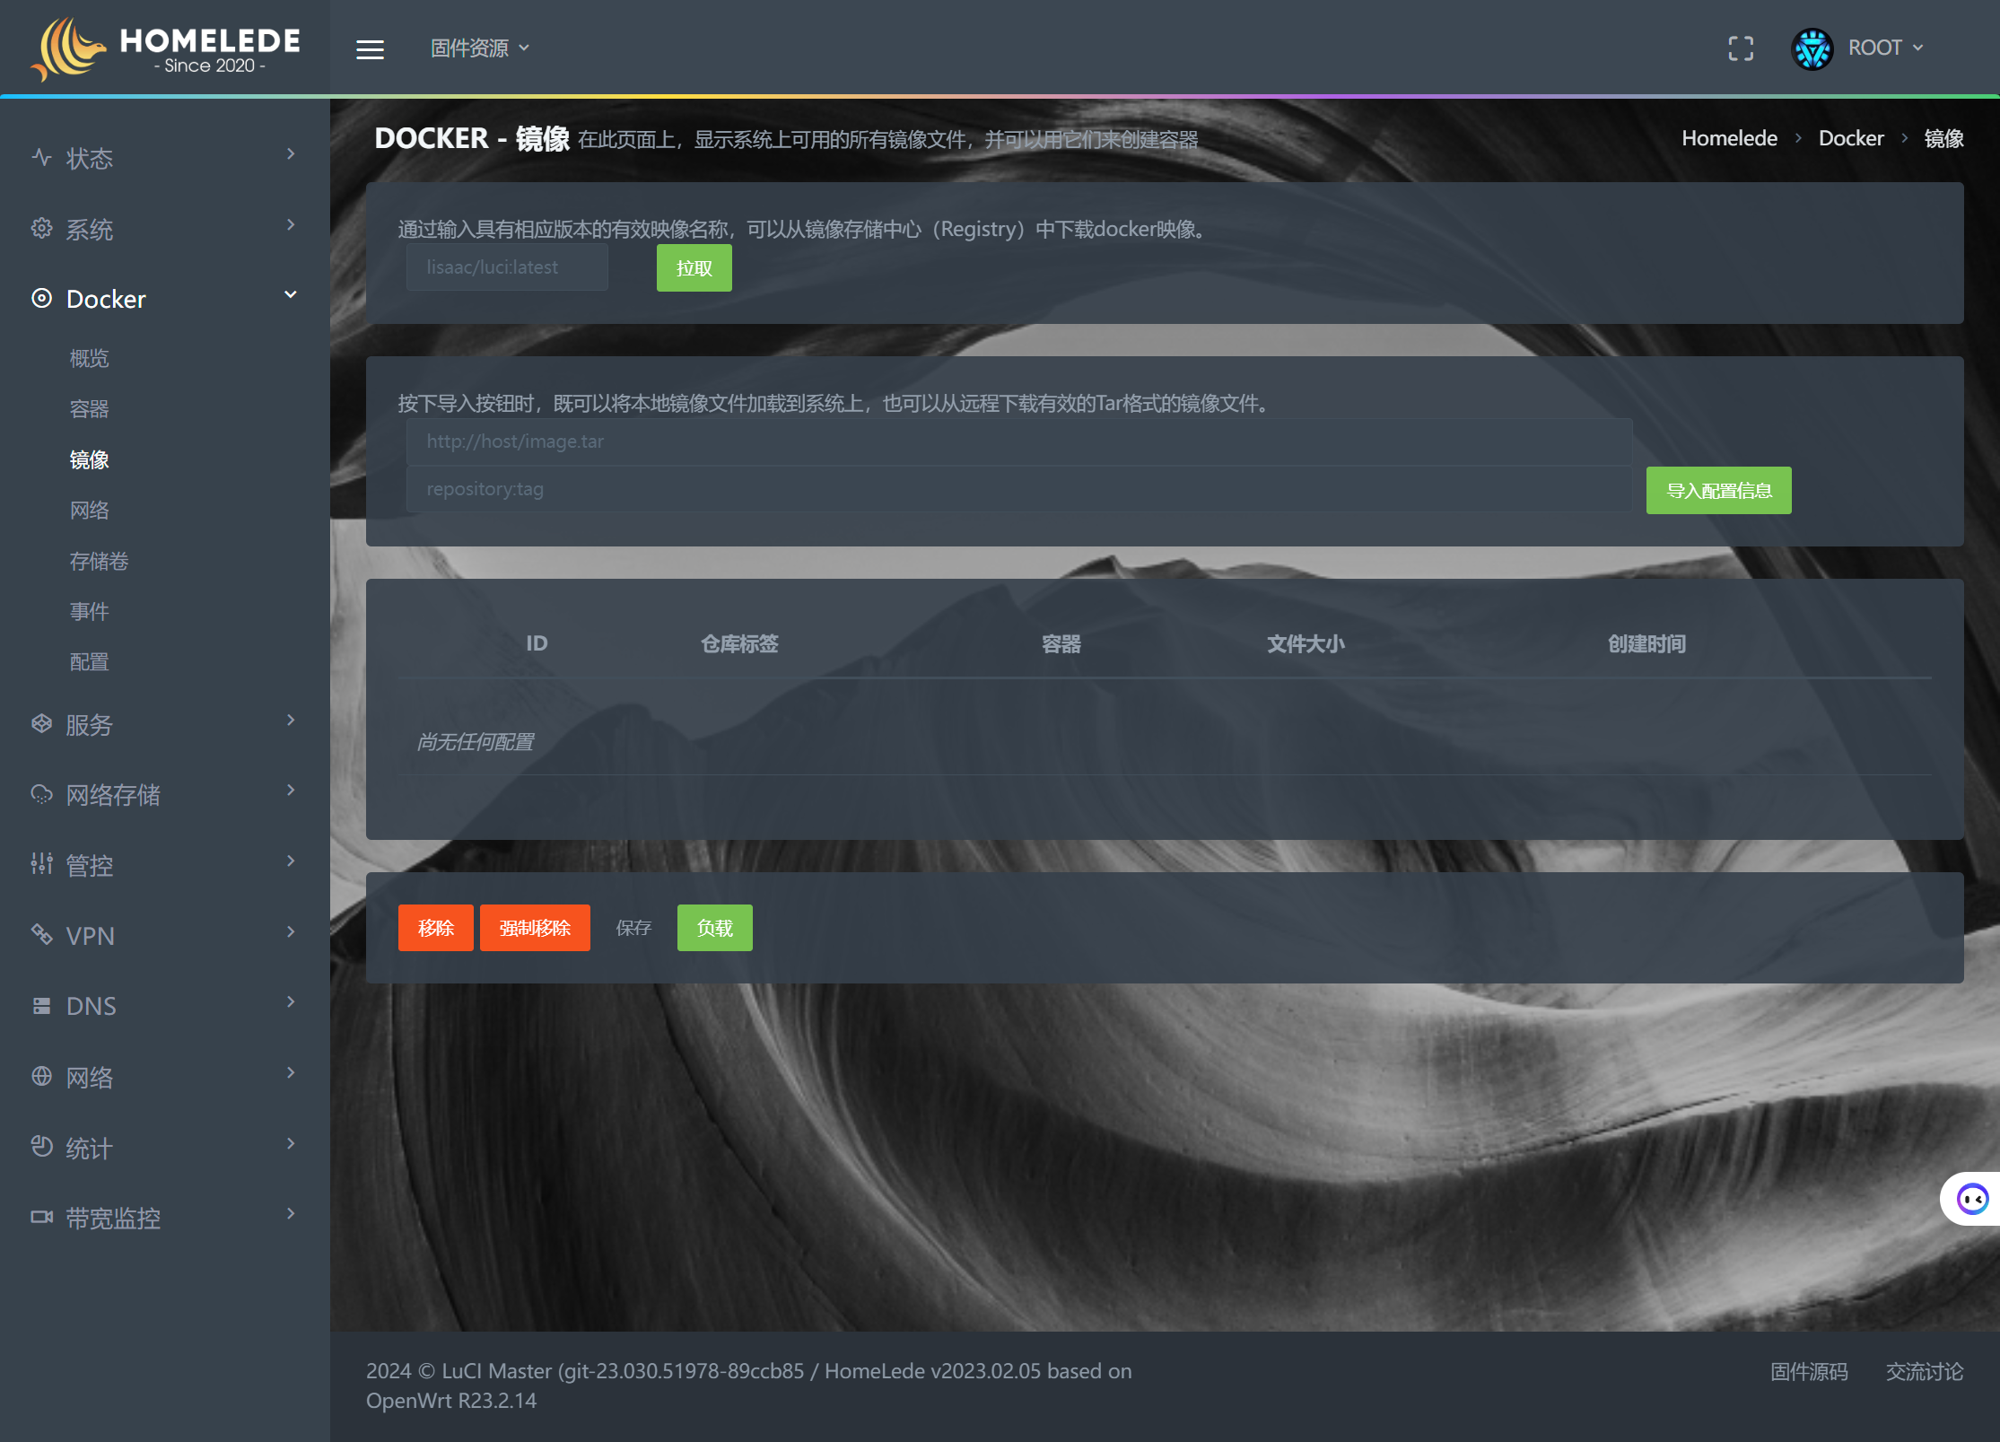Click the red 移除 remove button
Viewport: 2000px width, 1442px height.
[435, 928]
